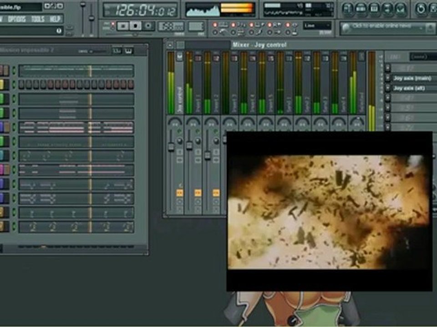Mute the Insert 1 mixer track
Screen dimensions: 437x327
coord(198,130)
